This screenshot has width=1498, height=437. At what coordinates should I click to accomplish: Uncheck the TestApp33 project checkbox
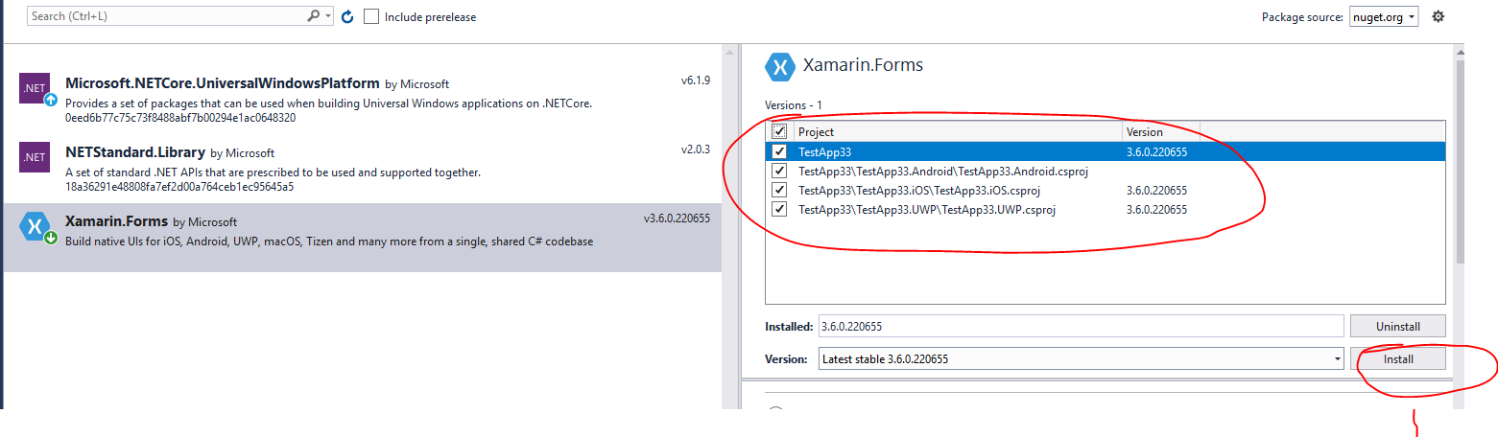779,151
